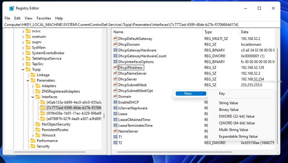Click the Lease value icon

click(115, 114)
